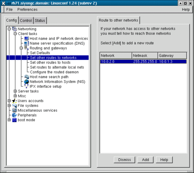194x173 pixels.
Task: Click the Name server specification DNS icon
Action: tap(26, 43)
